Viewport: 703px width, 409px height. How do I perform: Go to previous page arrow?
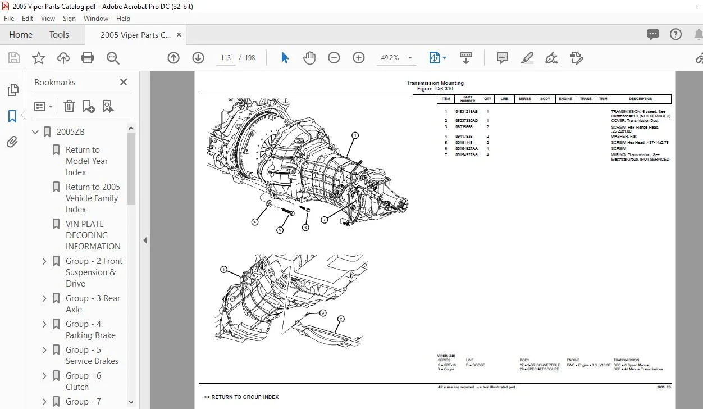(x=174, y=58)
